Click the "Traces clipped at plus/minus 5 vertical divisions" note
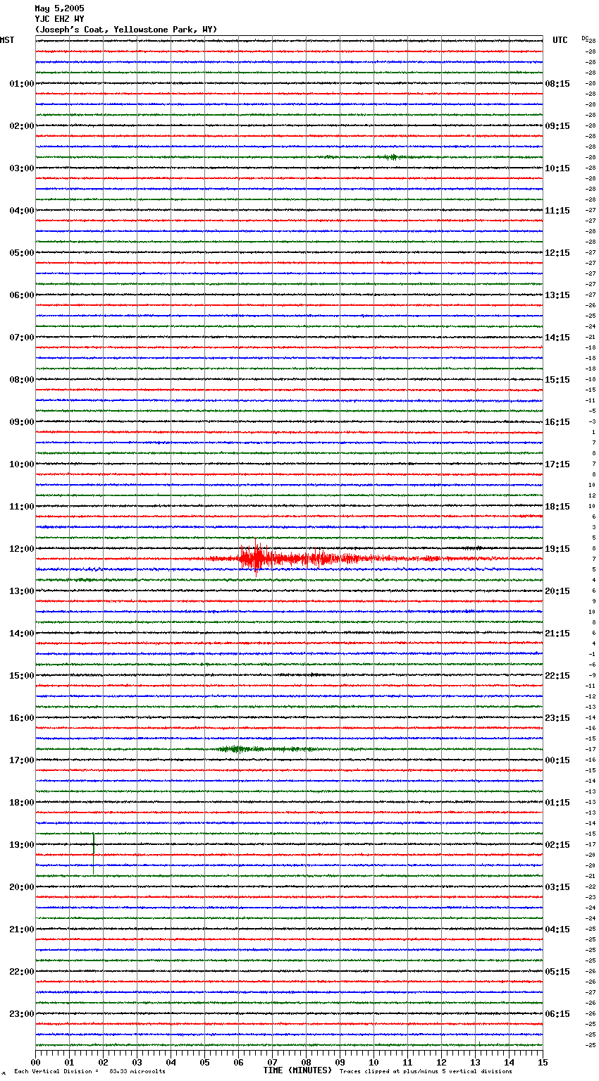 [426, 1071]
